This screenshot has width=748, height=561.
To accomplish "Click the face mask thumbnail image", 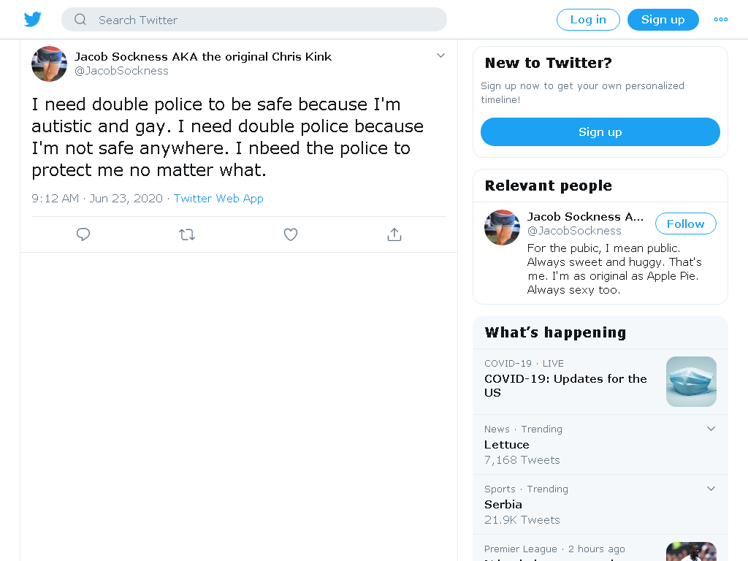I will (x=691, y=381).
